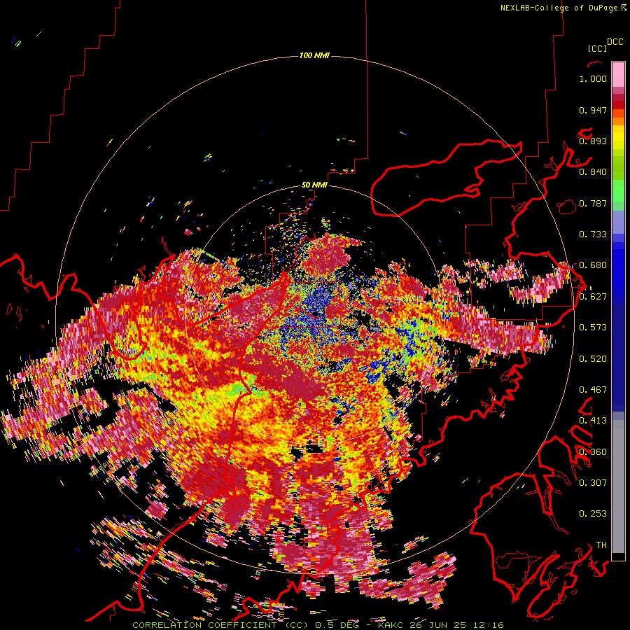Click the CORRELATION COEFFICIENT title caption
The image size is (630, 630).
pos(318,625)
